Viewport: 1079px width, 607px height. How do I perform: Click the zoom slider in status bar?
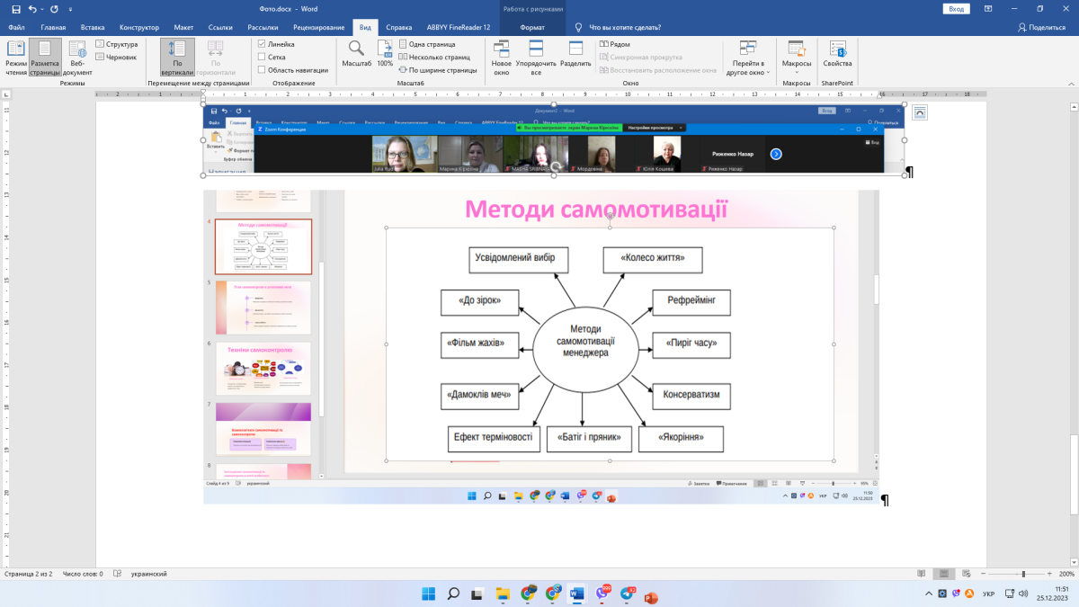(x=1022, y=574)
